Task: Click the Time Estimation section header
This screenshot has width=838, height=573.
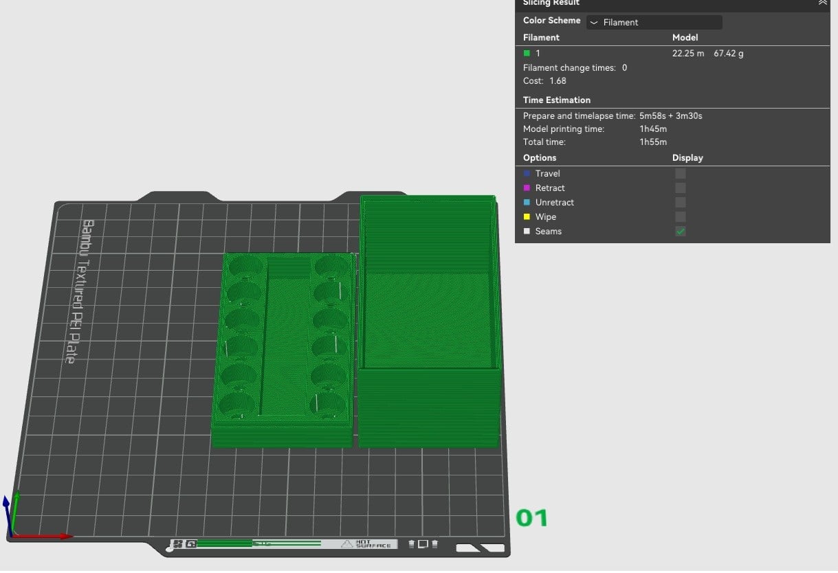Action: [557, 100]
